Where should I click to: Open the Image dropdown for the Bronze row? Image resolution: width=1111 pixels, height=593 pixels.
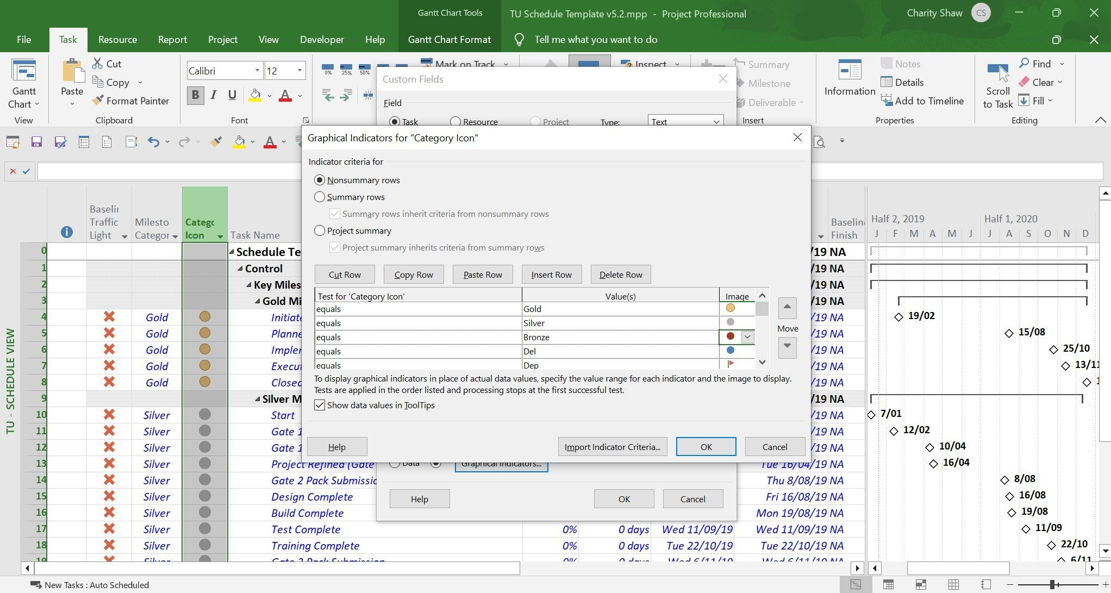pyautogui.click(x=748, y=337)
